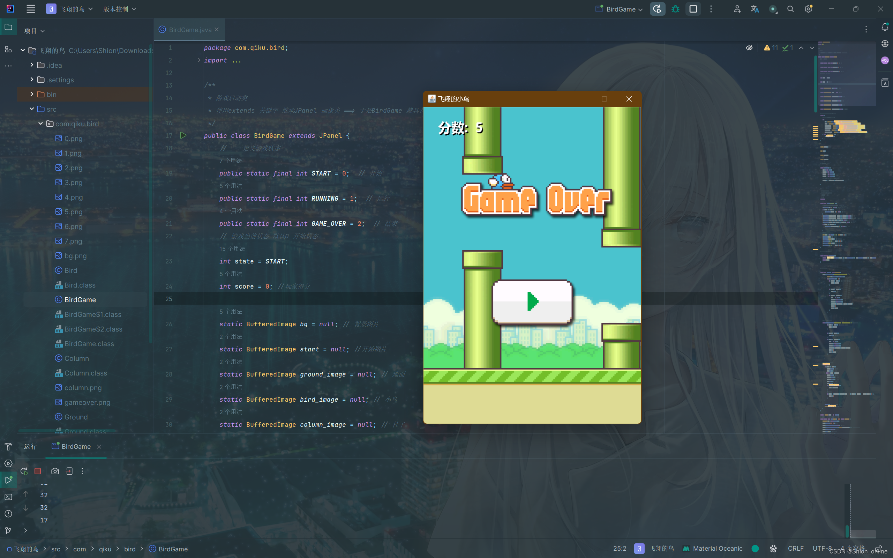Click the play button in the game window

532,302
